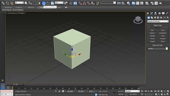The width and height of the screenshot is (170, 96).
Task: Click the Teapot primitive button
Action: tap(152, 42)
